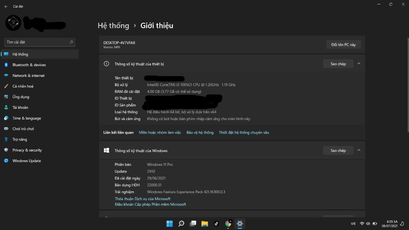Open the "Bảo vệ hệ thống" link
This screenshot has width=409, height=230.
(200, 132)
